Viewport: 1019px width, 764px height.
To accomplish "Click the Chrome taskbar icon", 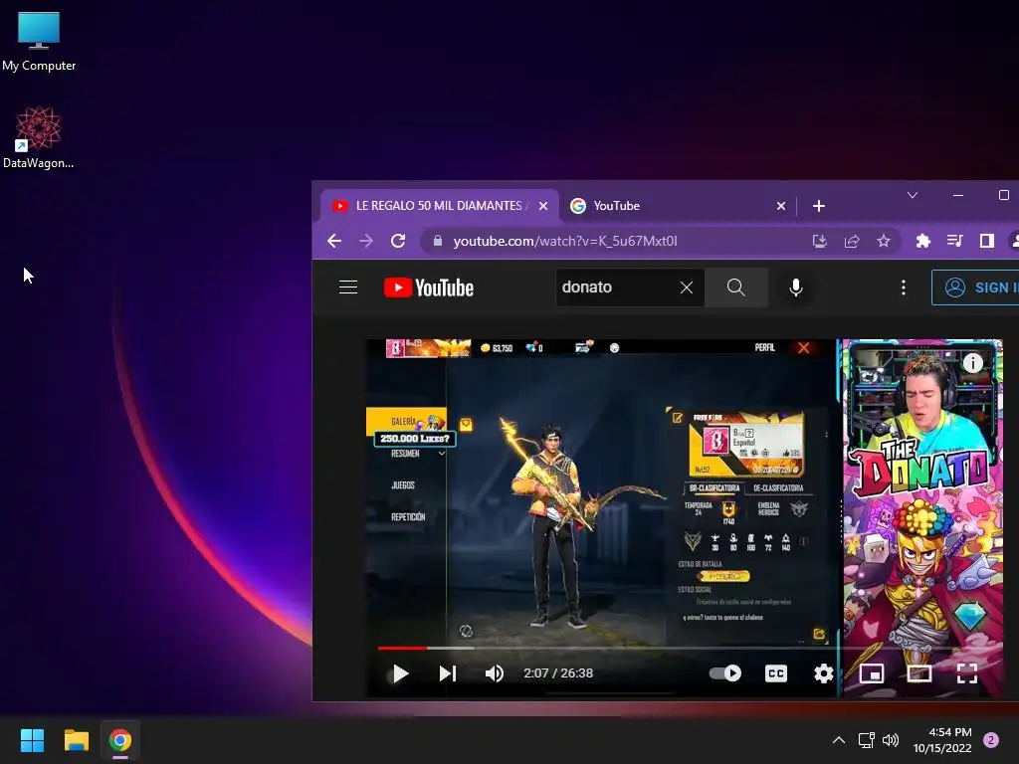I will 120,740.
